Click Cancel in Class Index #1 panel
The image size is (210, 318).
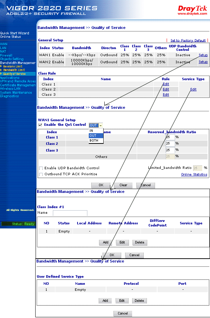point(134,255)
